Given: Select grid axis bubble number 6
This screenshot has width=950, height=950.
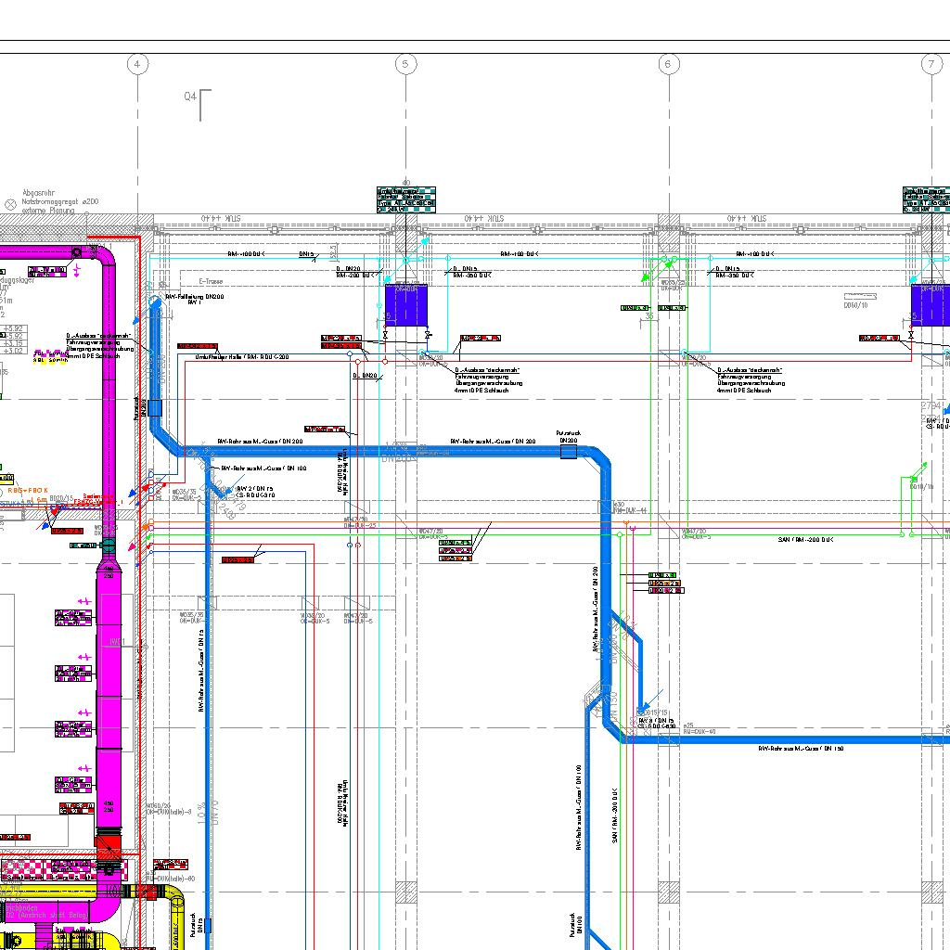Looking at the screenshot, I should point(668,64).
